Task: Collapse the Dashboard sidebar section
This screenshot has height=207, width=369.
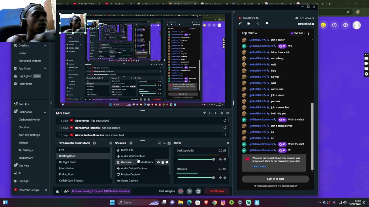Action: (x=45, y=112)
